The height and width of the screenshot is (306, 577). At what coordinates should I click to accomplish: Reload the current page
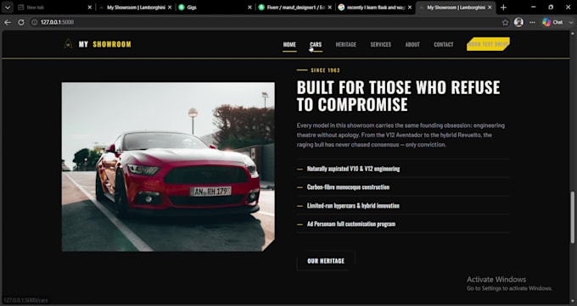[x=21, y=22]
